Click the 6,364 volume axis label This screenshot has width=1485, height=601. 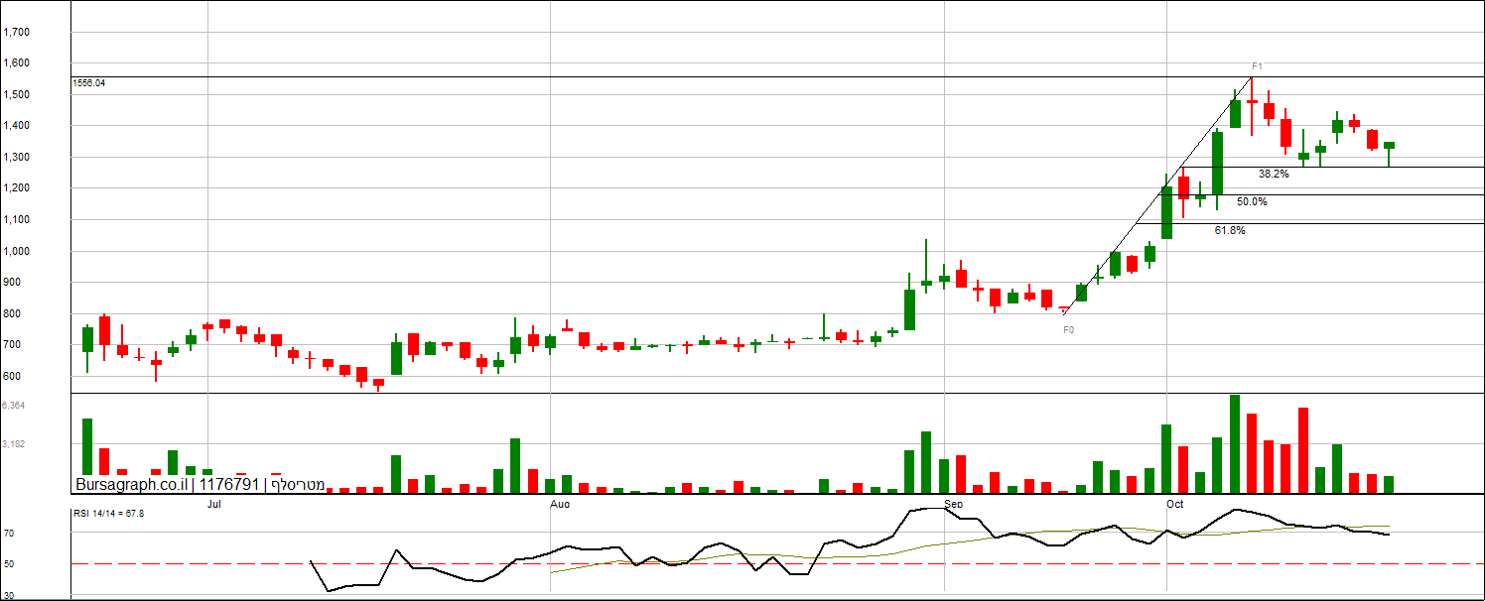click(x=14, y=406)
